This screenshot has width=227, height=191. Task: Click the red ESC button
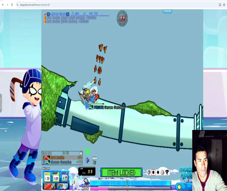(x=49, y=186)
